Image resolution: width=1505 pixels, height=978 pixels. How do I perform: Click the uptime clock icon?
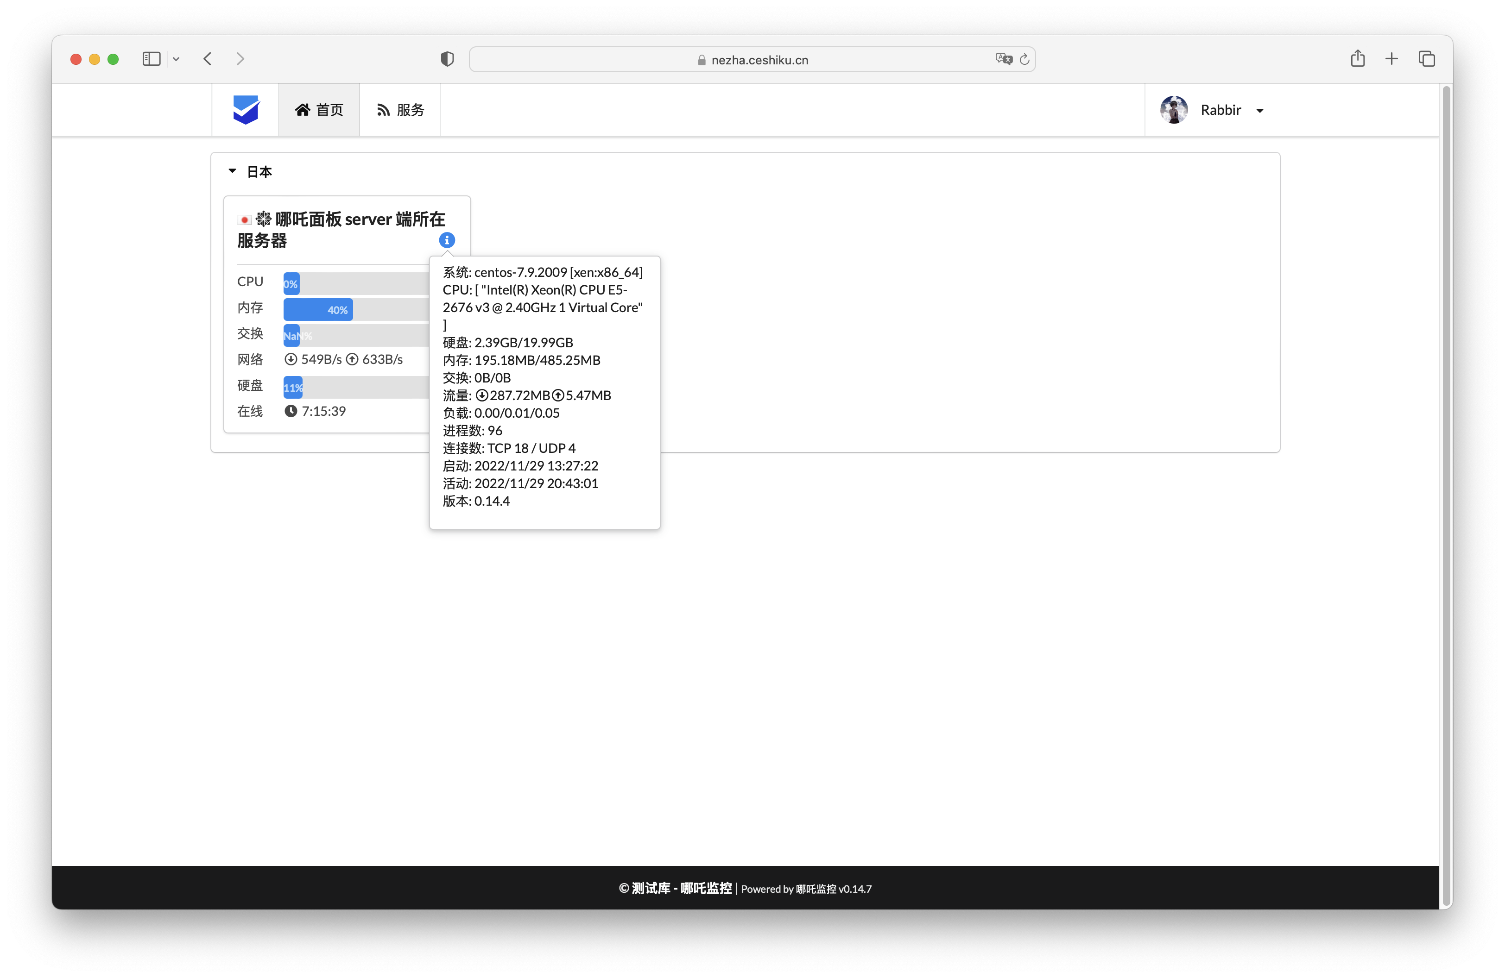point(290,411)
